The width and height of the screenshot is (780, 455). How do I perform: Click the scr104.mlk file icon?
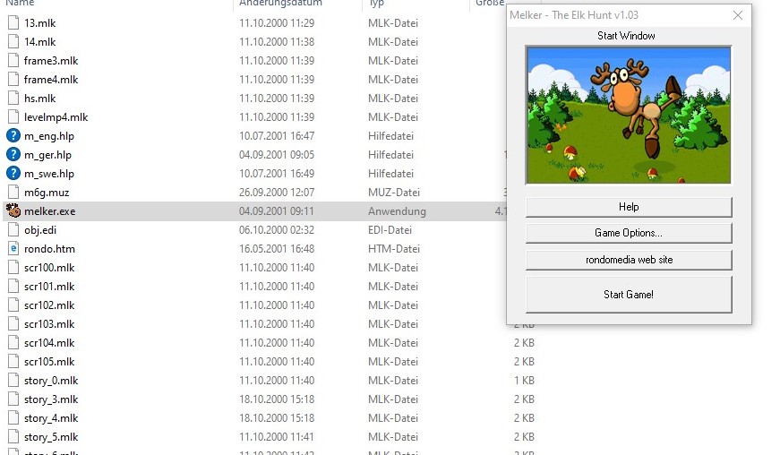tap(13, 343)
